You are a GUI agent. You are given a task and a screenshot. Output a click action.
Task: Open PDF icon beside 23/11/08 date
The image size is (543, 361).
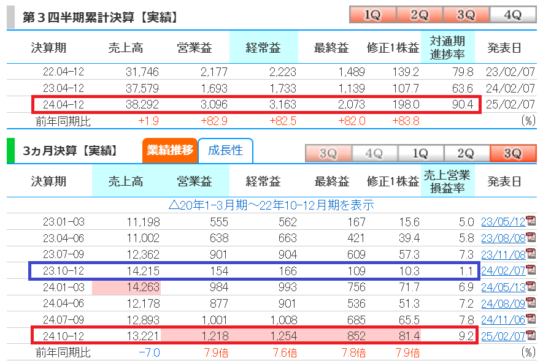pos(531,254)
